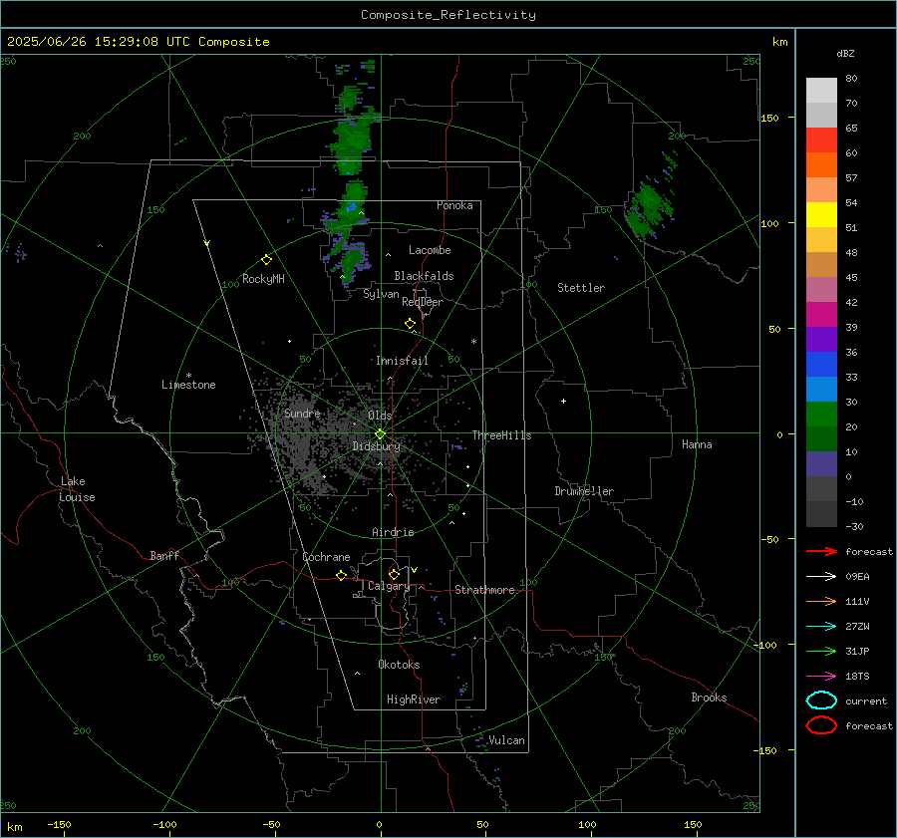This screenshot has height=838, width=897.
Task: Click the asterisk marker above Limestone label
Action: click(188, 376)
